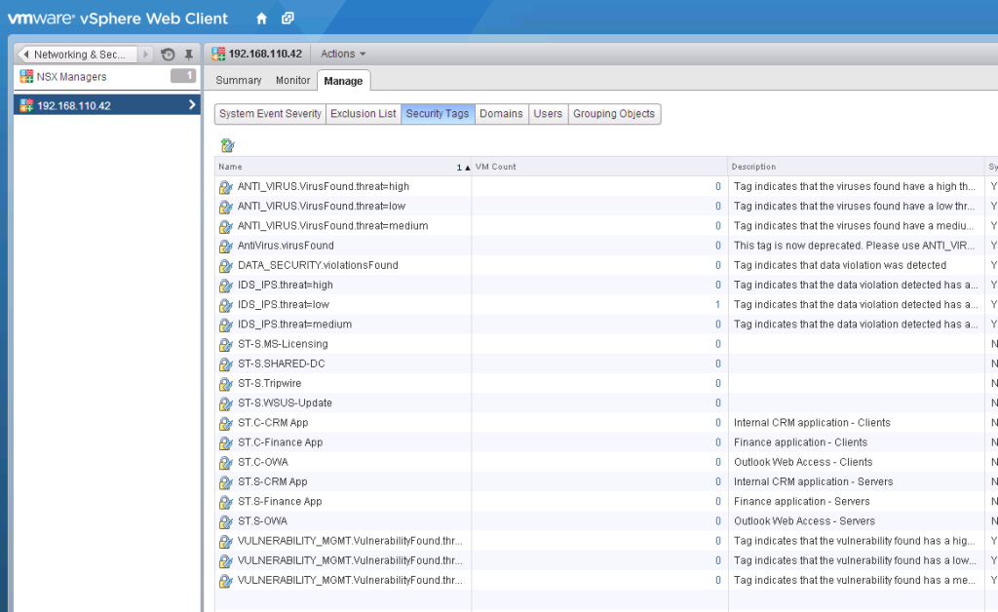Click 'Internal CRM application - Clients' description
The image size is (998, 612).
click(x=812, y=422)
